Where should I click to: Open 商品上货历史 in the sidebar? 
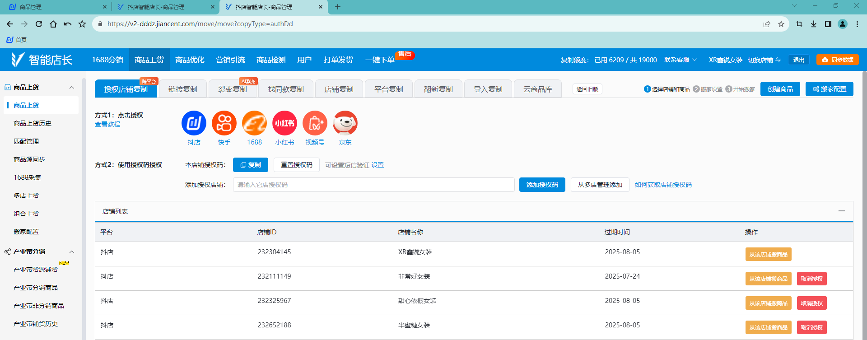point(33,123)
